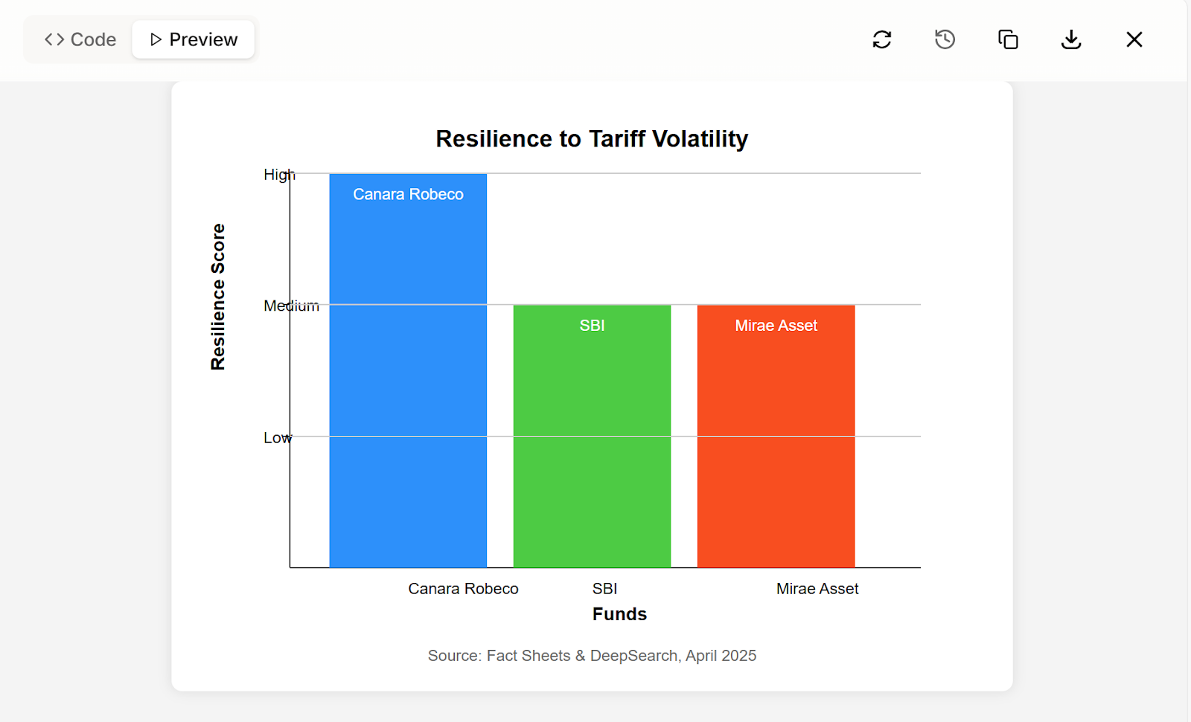Click the blue Canara Robeco bar
The image size is (1191, 722).
point(408,370)
